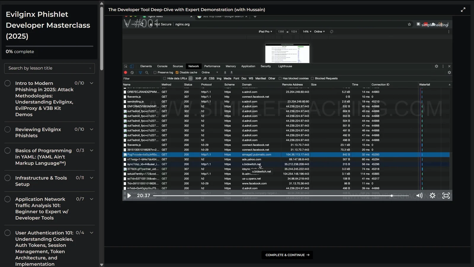Open the Sources tab in DevTools
The height and width of the screenshot is (267, 474).
(x=178, y=66)
